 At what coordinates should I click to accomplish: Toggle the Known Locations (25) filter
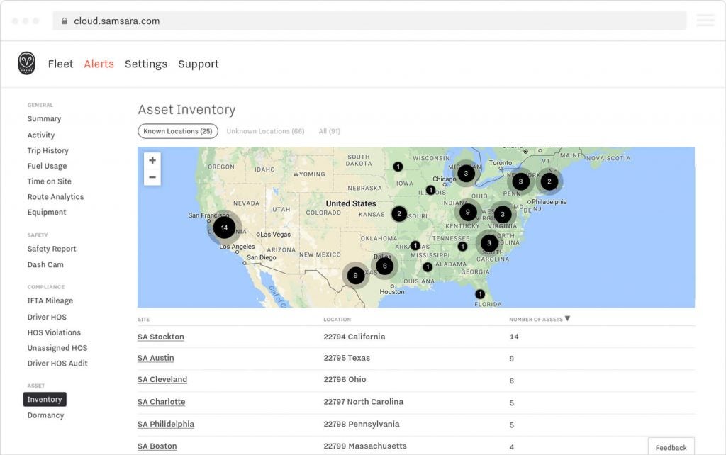coord(177,130)
